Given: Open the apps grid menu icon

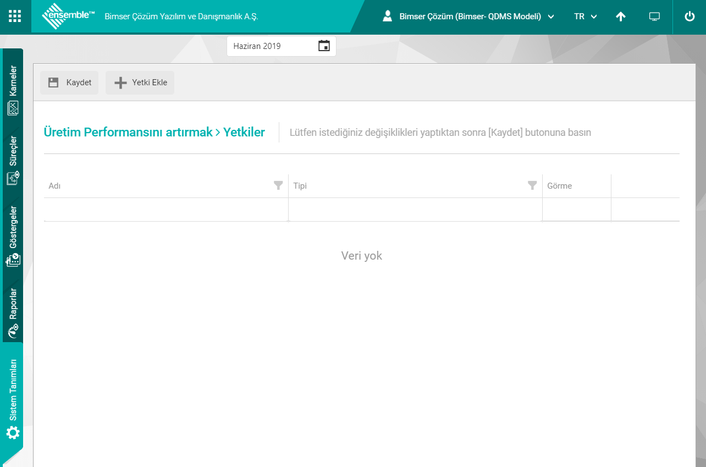Looking at the screenshot, I should (x=15, y=17).
